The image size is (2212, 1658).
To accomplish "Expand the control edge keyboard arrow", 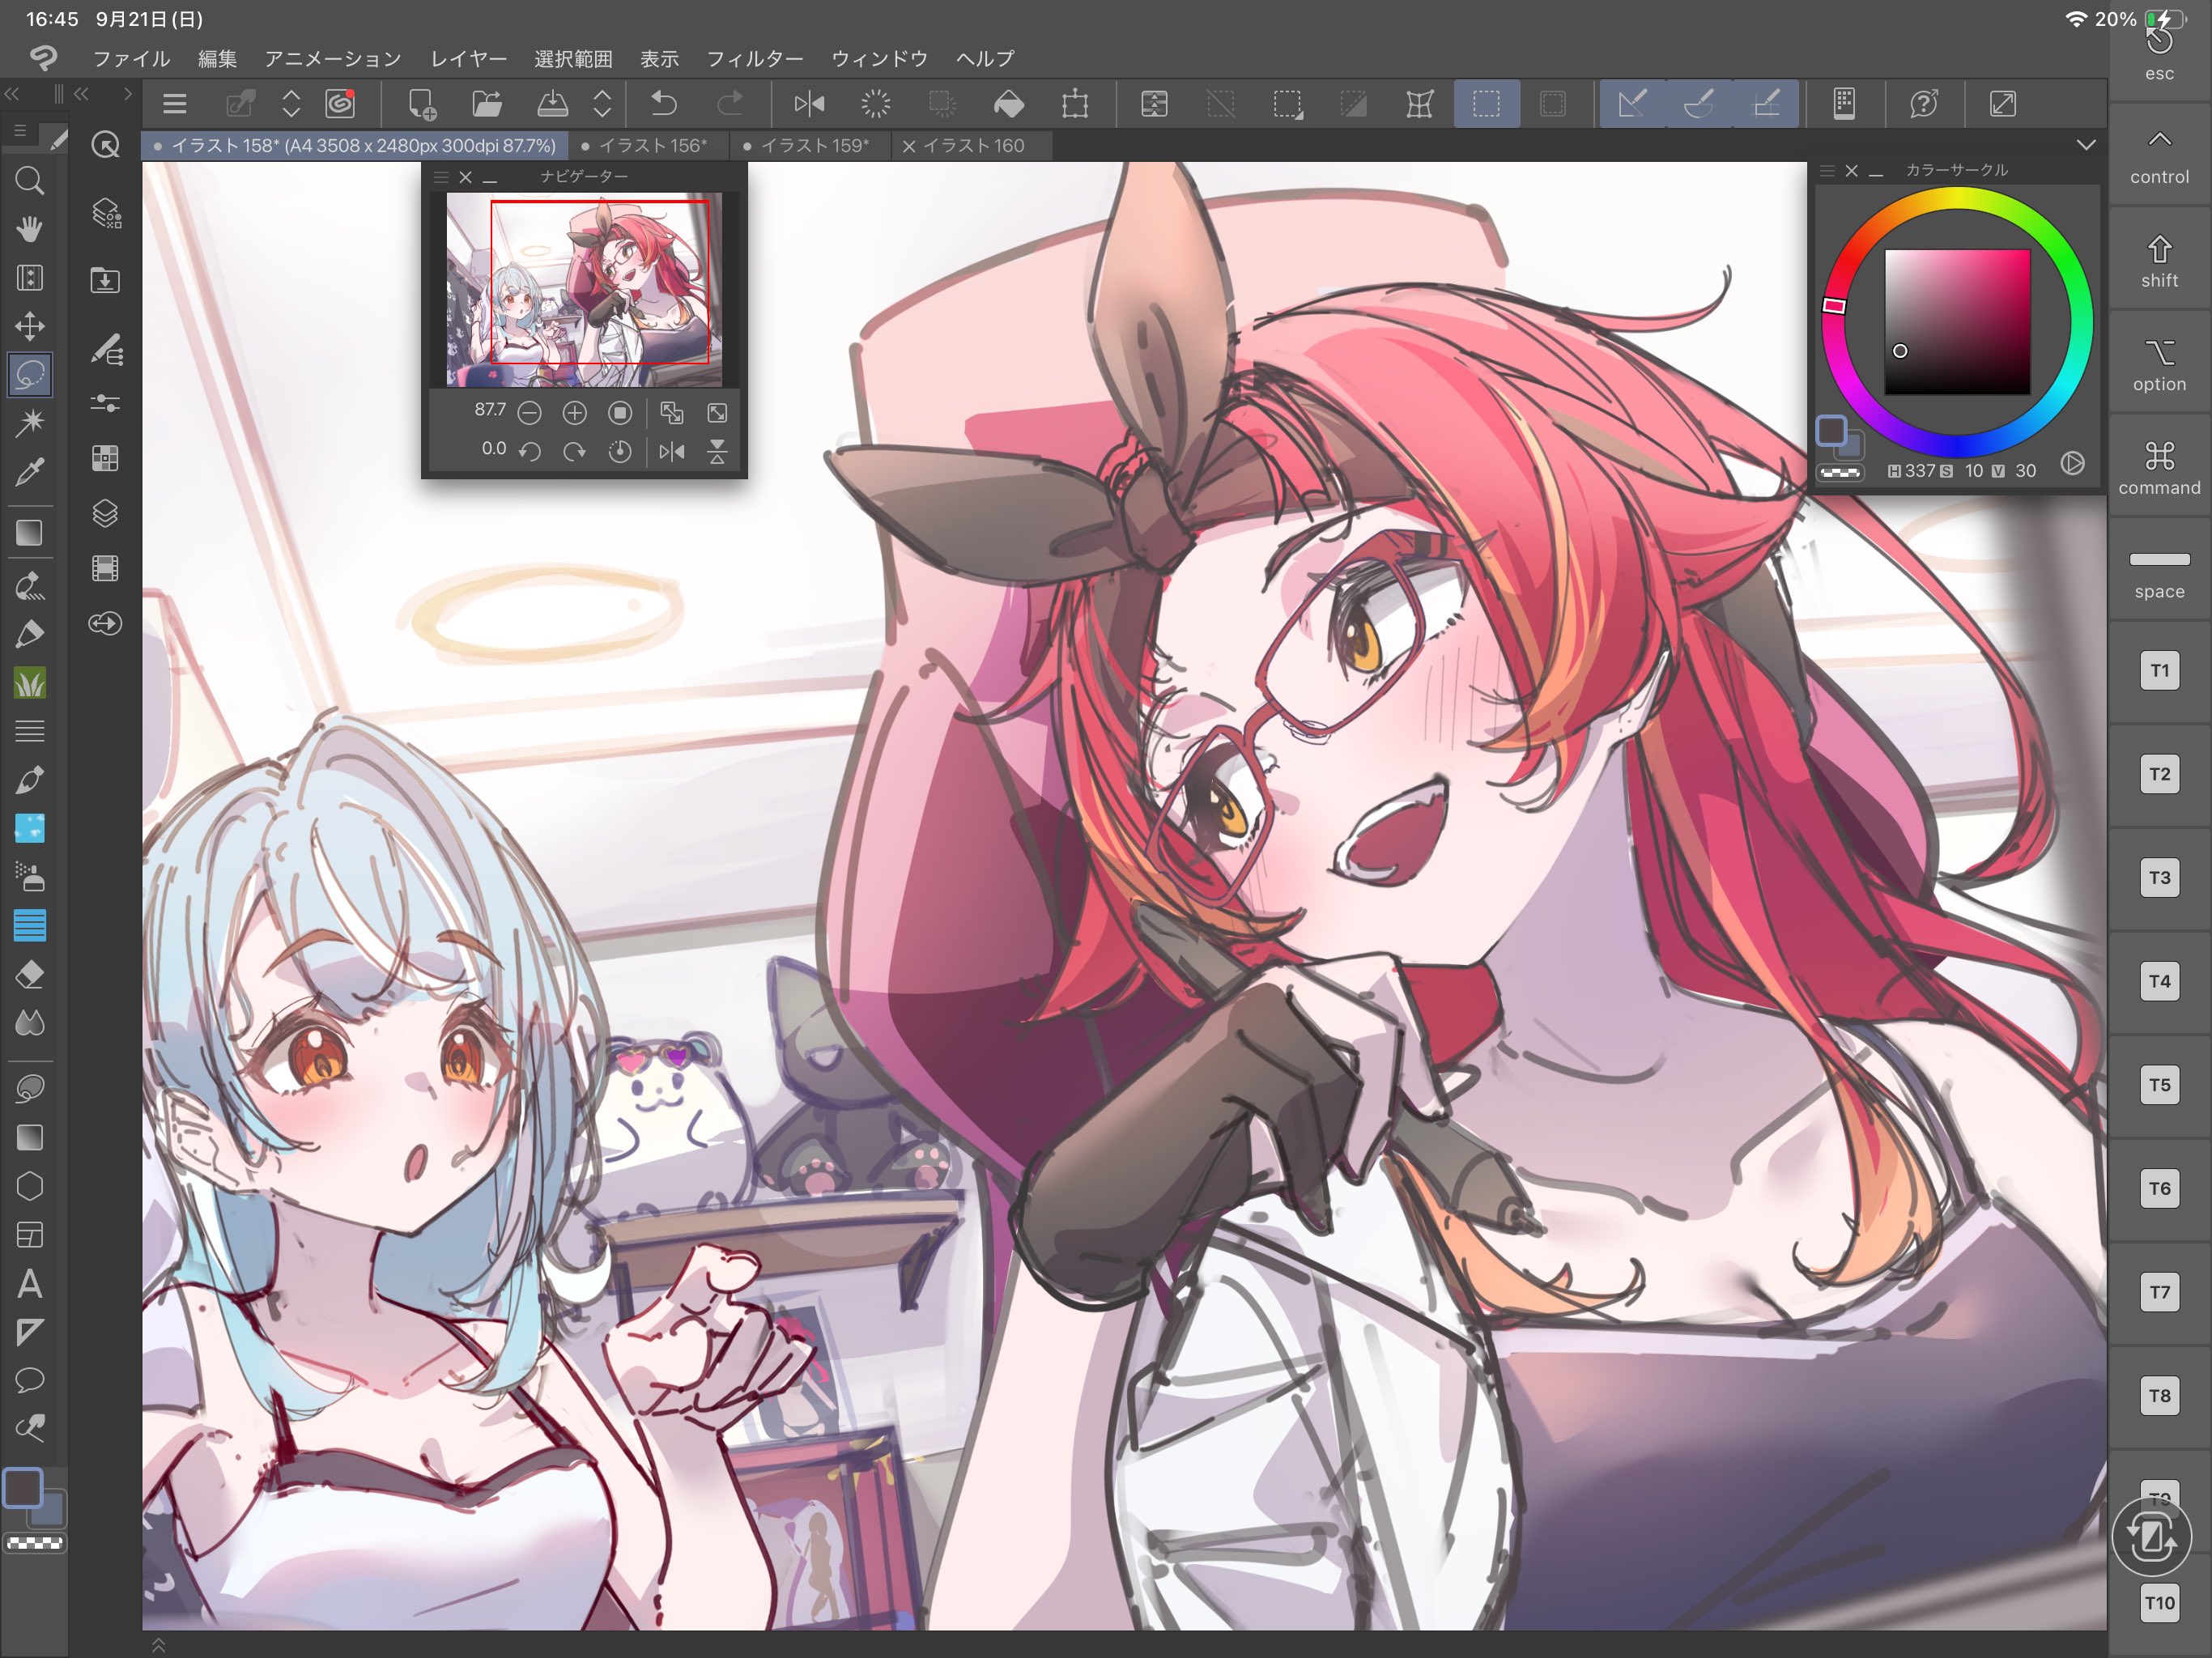I will tap(2159, 139).
